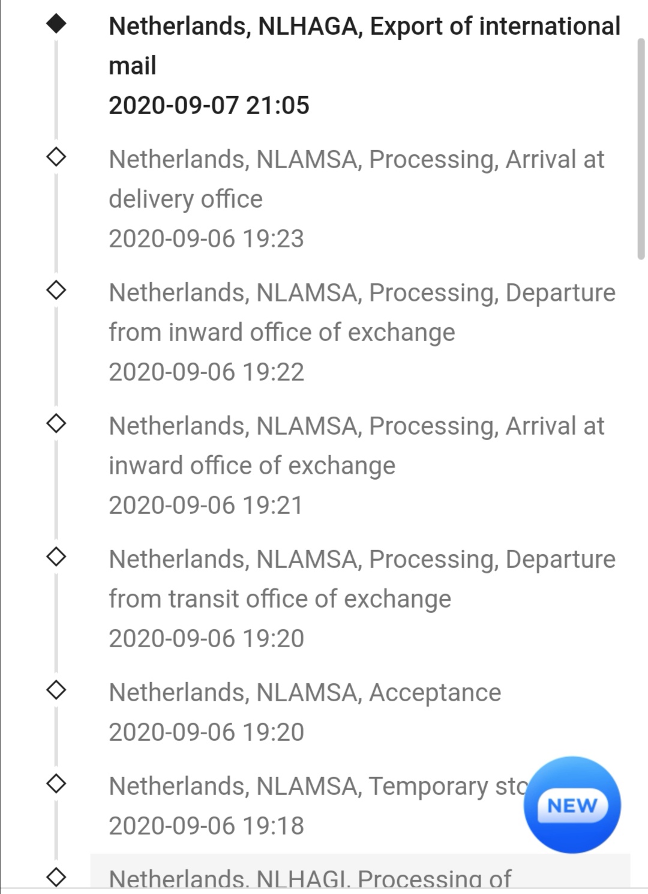Click diamond marker beside 2020-09-06 19:23 entry
The height and width of the screenshot is (894, 648).
56,157
